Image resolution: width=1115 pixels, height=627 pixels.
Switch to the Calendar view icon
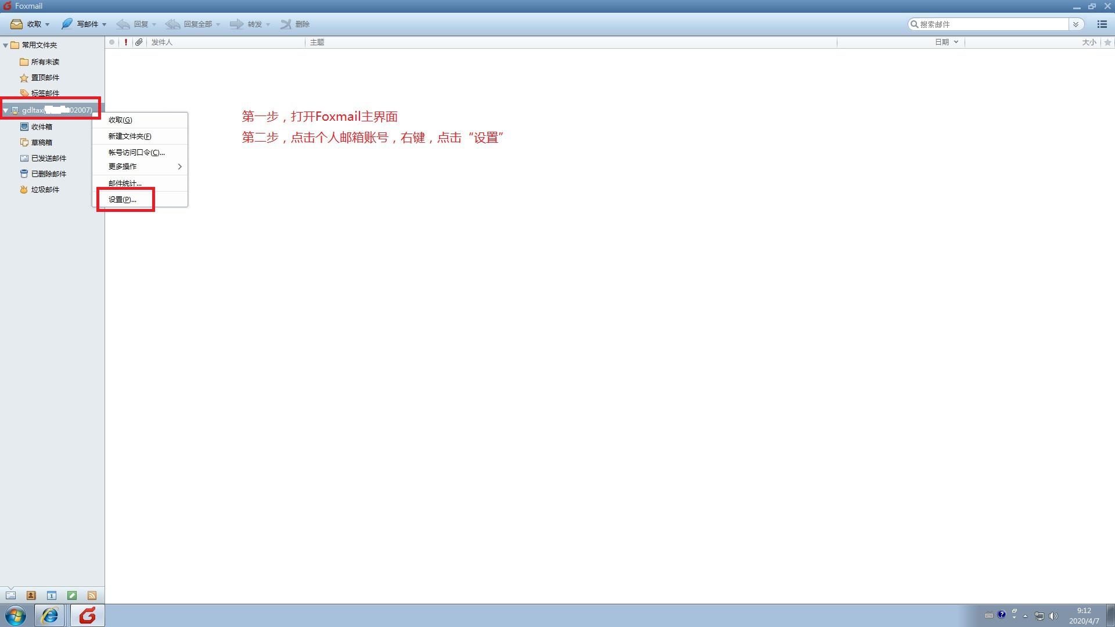pyautogui.click(x=52, y=595)
